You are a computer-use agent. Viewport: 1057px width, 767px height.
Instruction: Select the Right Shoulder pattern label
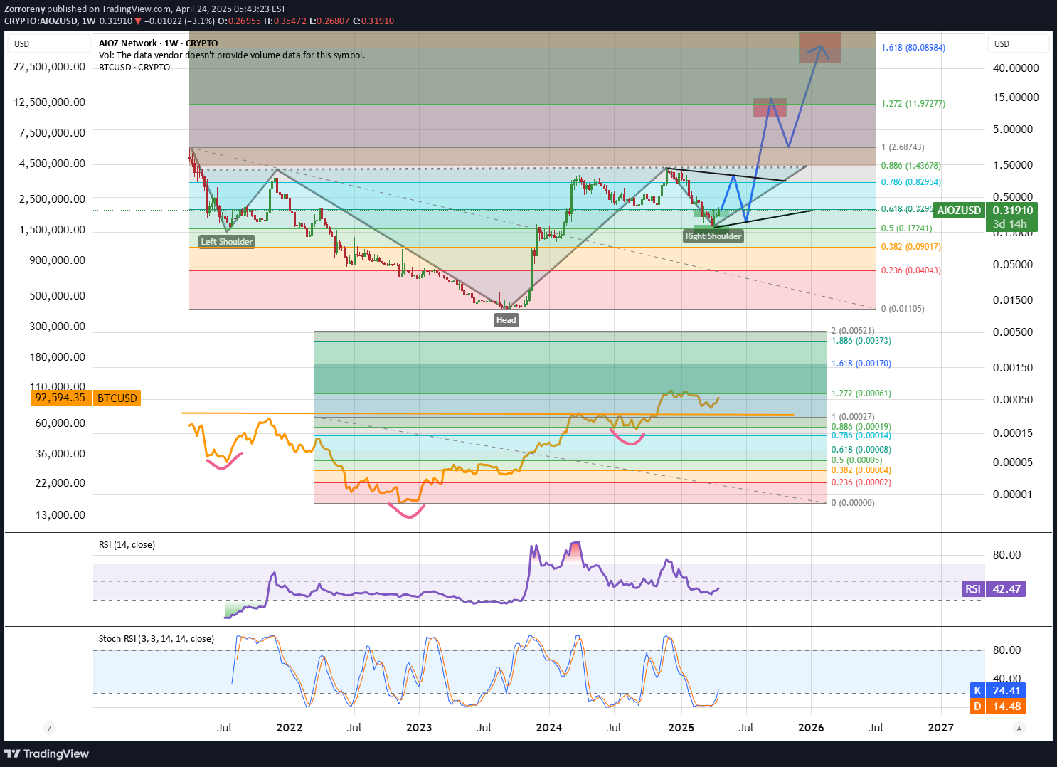tap(713, 236)
